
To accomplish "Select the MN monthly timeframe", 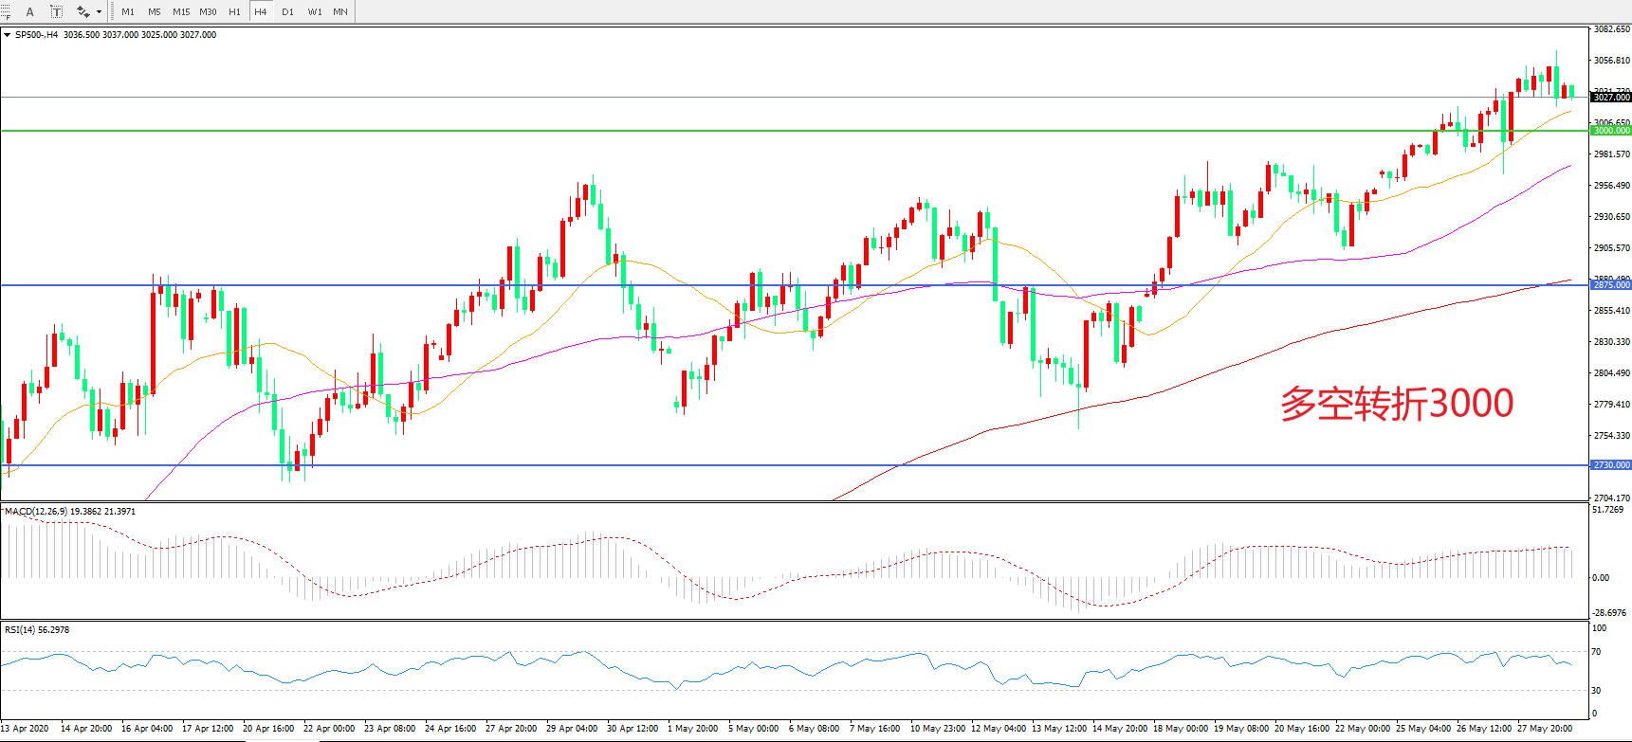I will pyautogui.click(x=340, y=11).
